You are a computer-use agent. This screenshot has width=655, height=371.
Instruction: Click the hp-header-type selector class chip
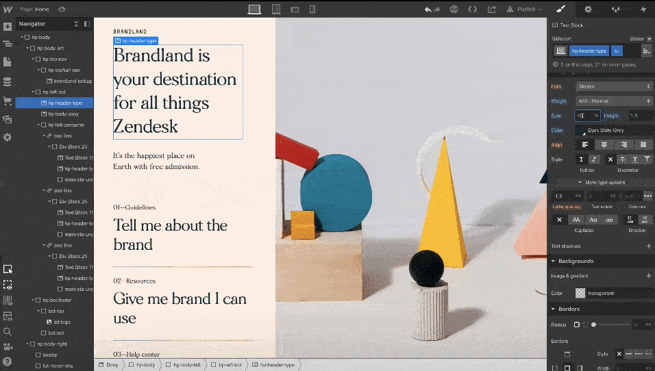pos(589,51)
